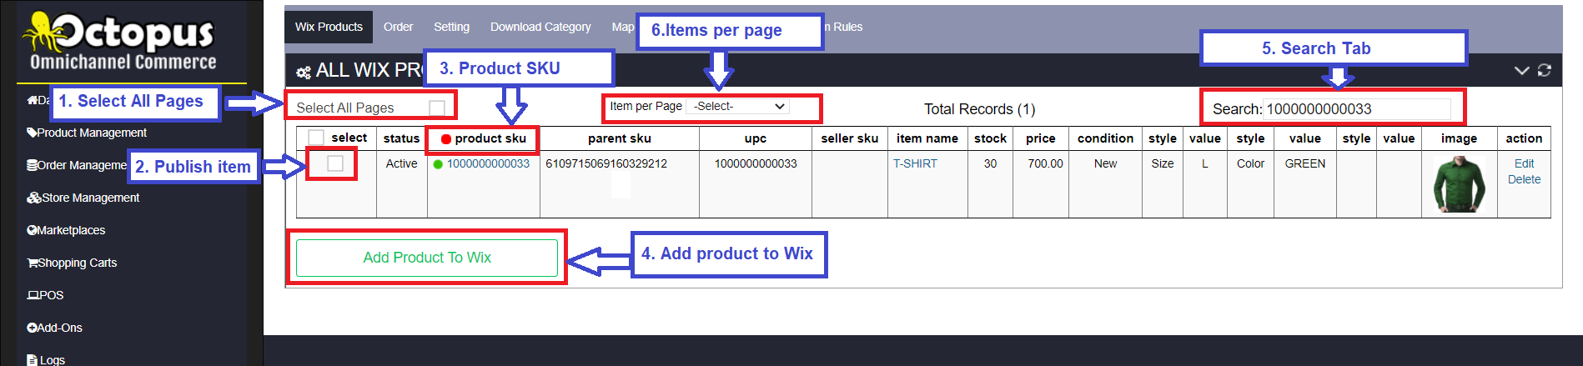Tick the Select All Pages checkbox
The height and width of the screenshot is (366, 1583).
pyautogui.click(x=437, y=108)
